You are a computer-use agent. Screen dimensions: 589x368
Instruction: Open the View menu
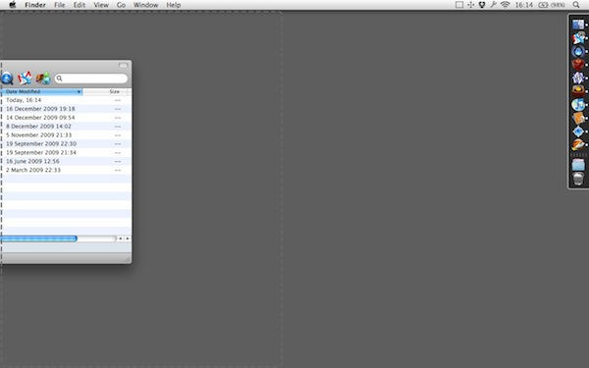pos(101,5)
